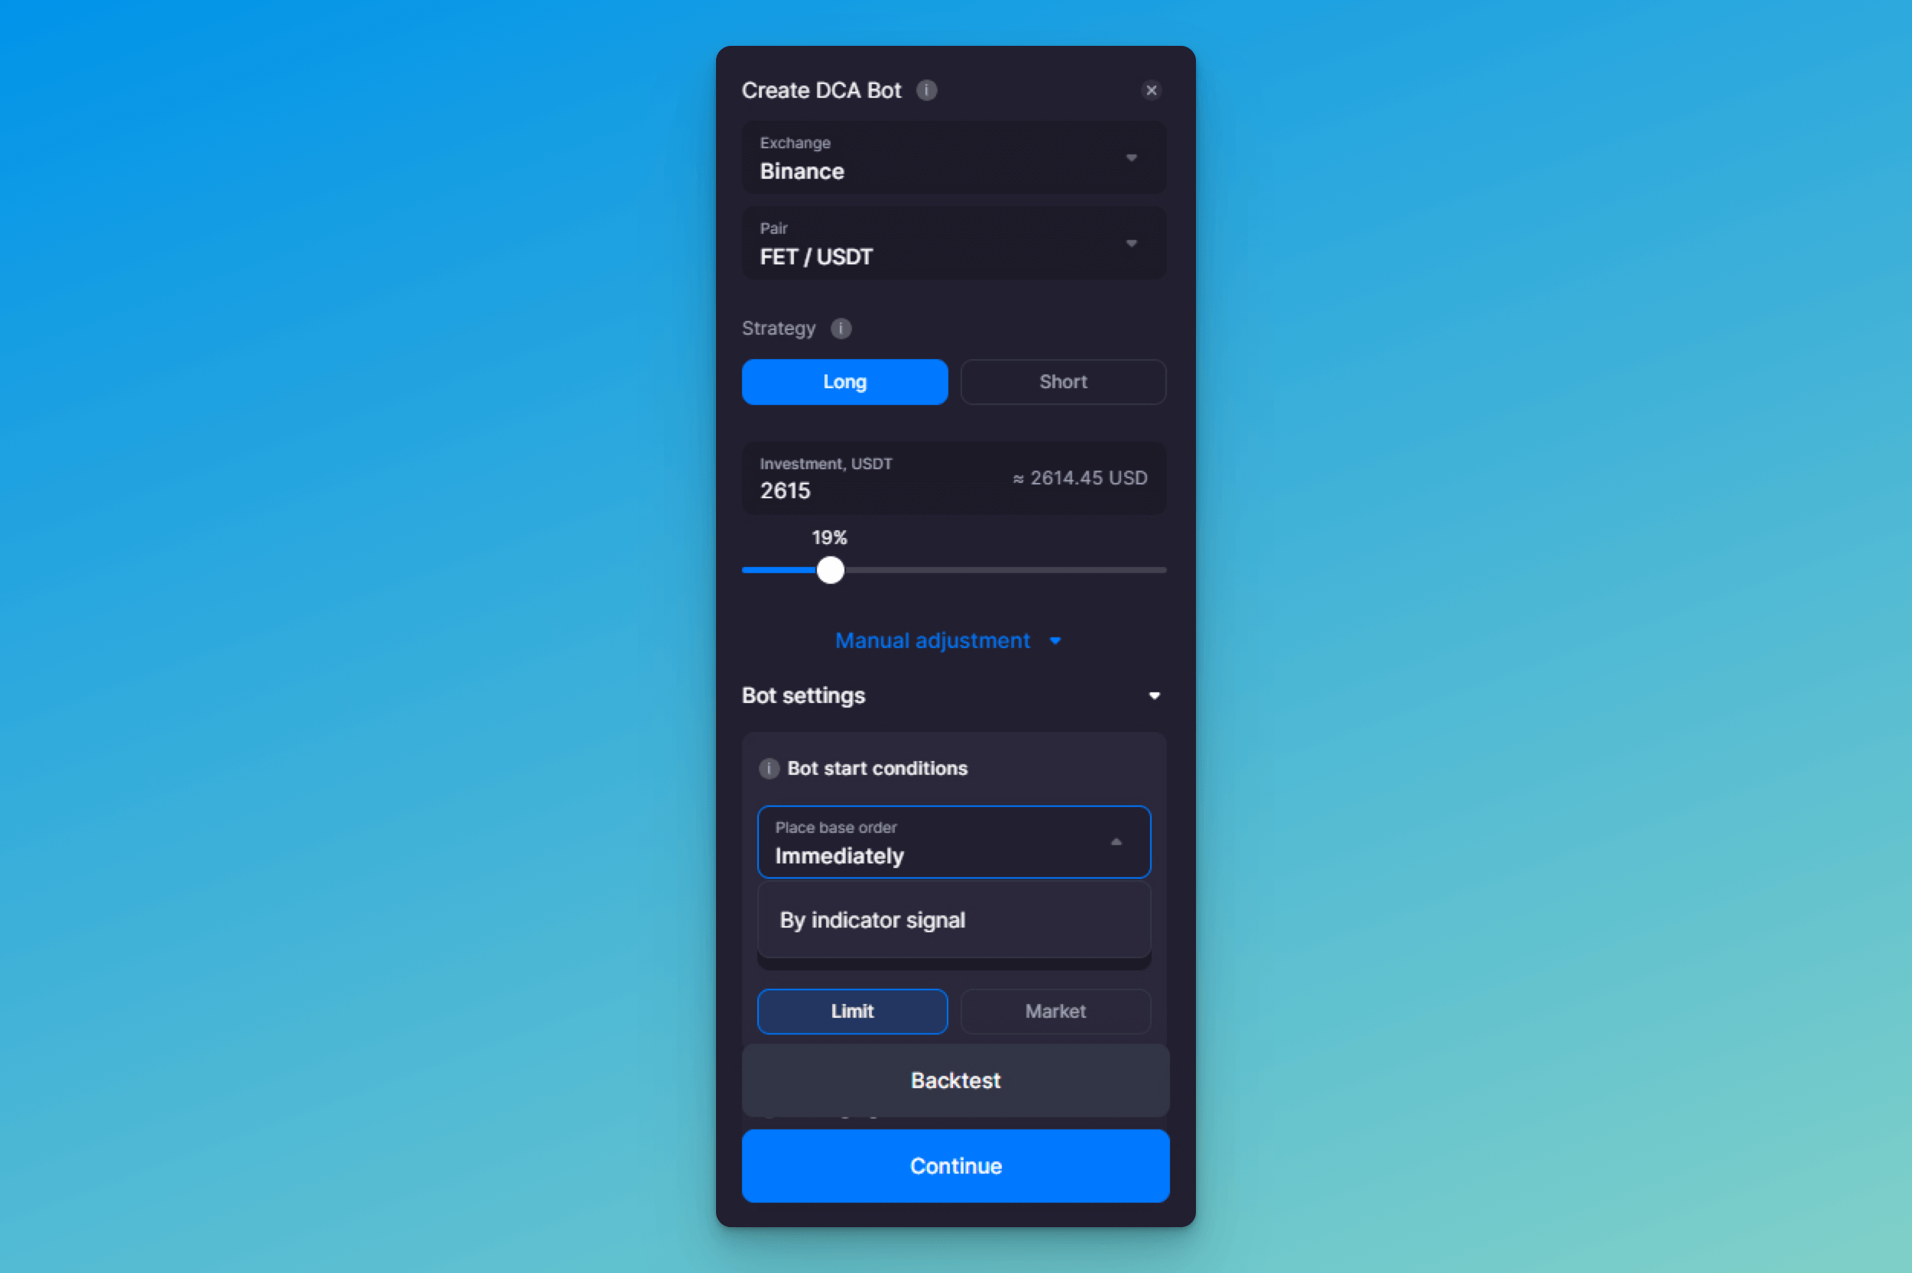Viewport: 1912px width, 1273px height.
Task: Click the DCA Bot info icon
Action: coord(923,89)
